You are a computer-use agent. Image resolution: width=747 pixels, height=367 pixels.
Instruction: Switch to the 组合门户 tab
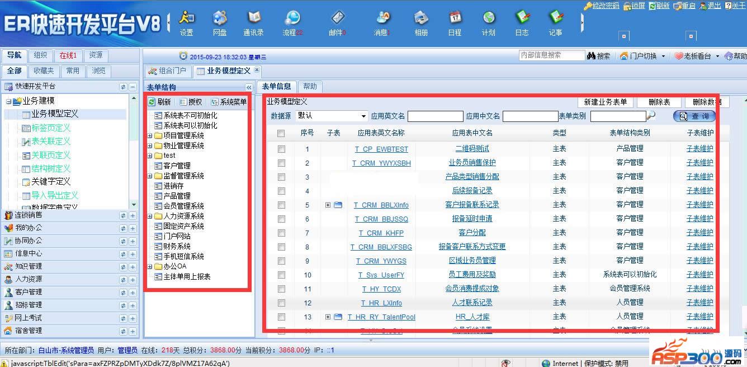click(x=168, y=70)
